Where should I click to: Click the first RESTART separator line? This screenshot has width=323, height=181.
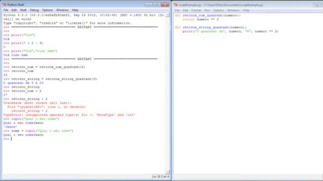click(x=81, y=27)
